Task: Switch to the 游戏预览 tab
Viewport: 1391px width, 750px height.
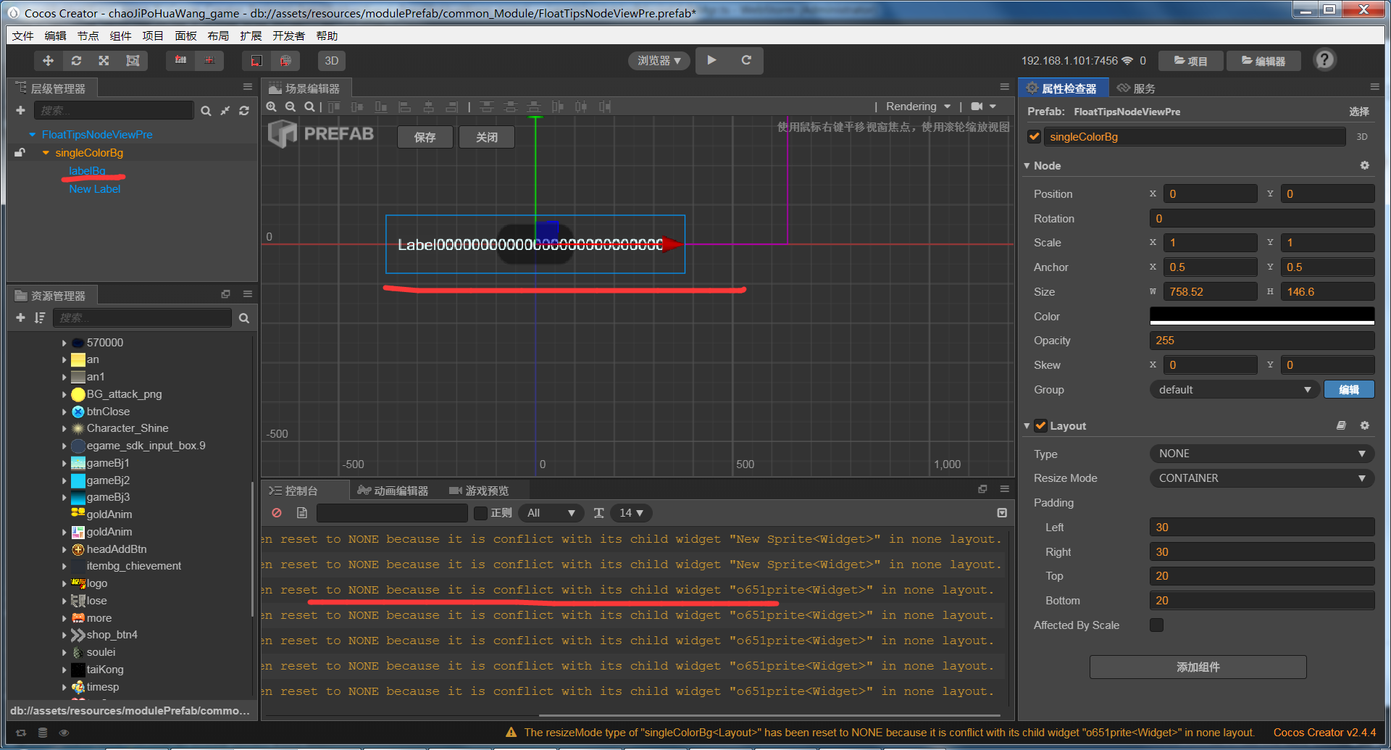Action: tap(479, 491)
